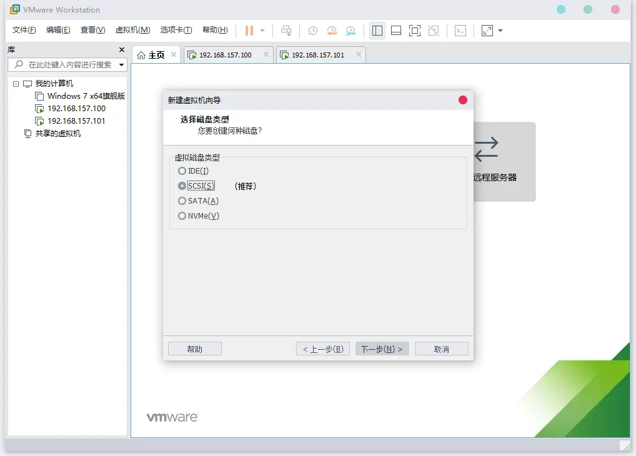Open the 虚拟机(M) menu
The height and width of the screenshot is (456, 636).
click(x=132, y=30)
